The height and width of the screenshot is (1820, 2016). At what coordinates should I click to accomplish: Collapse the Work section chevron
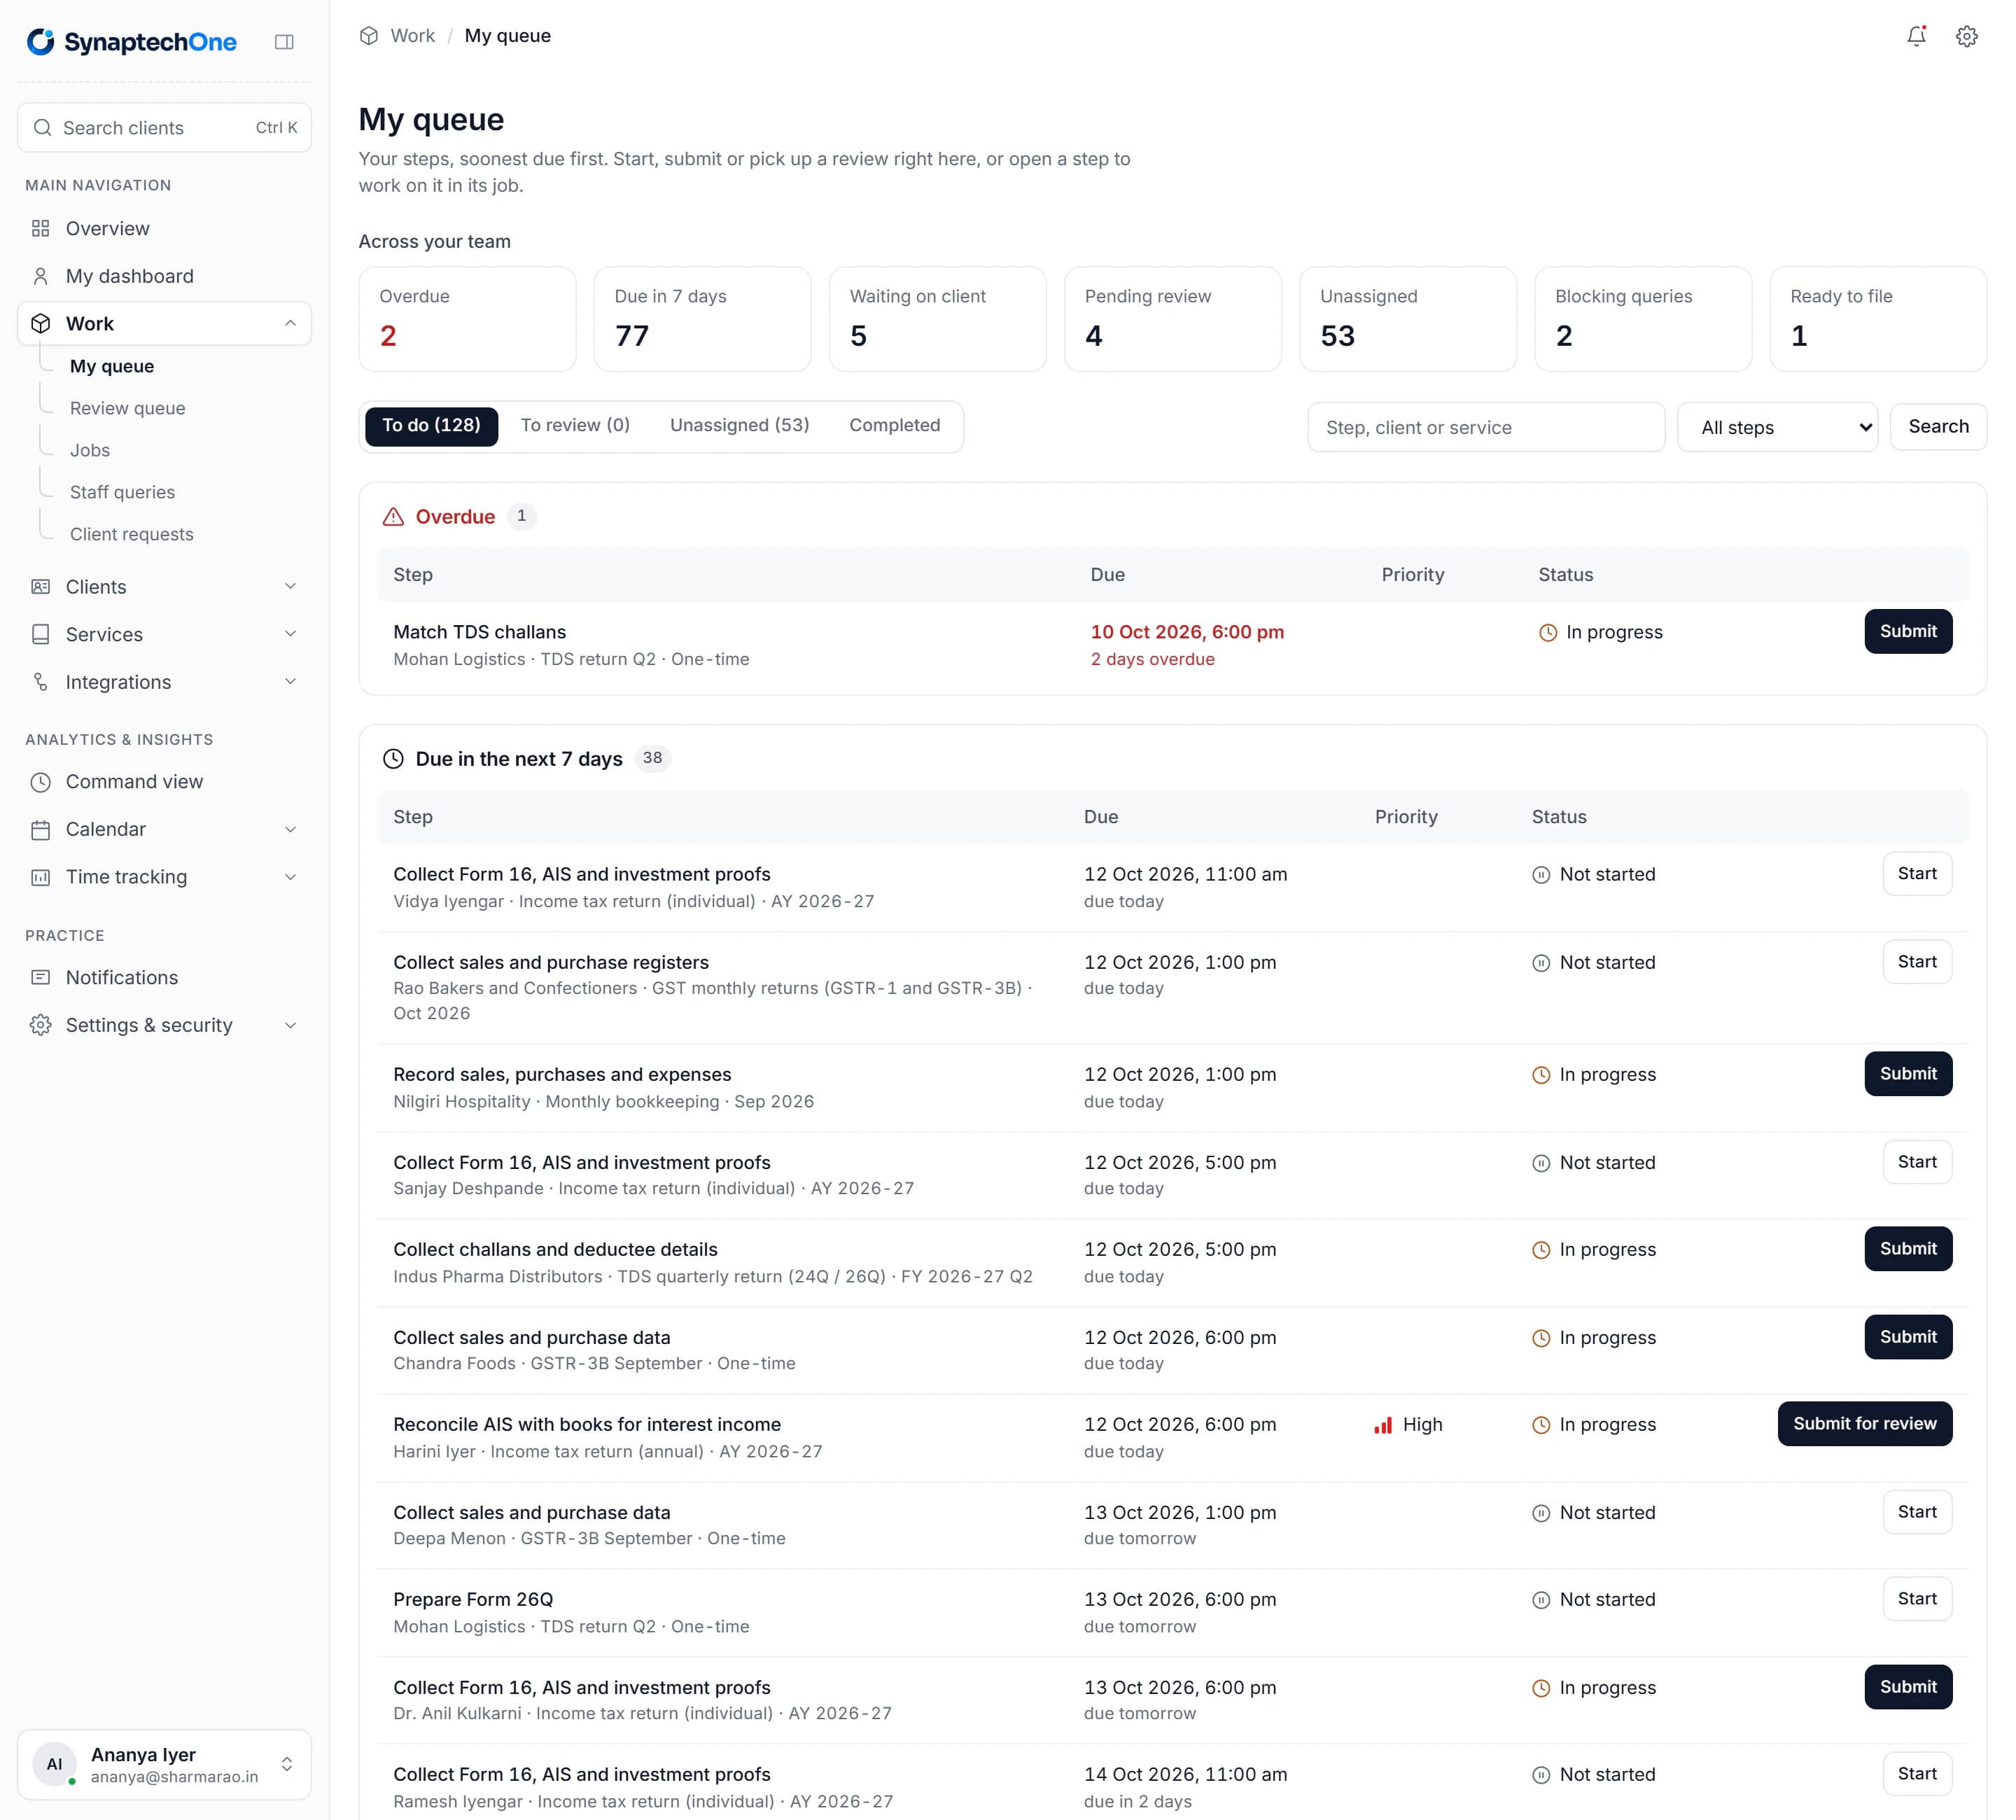(x=290, y=324)
